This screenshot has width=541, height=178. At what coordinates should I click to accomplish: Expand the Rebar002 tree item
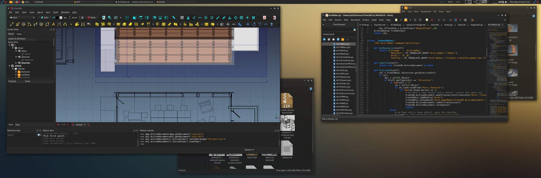pyautogui.click(x=16, y=63)
